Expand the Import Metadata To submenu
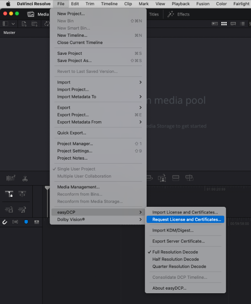The height and width of the screenshot is (304, 251). point(98,97)
